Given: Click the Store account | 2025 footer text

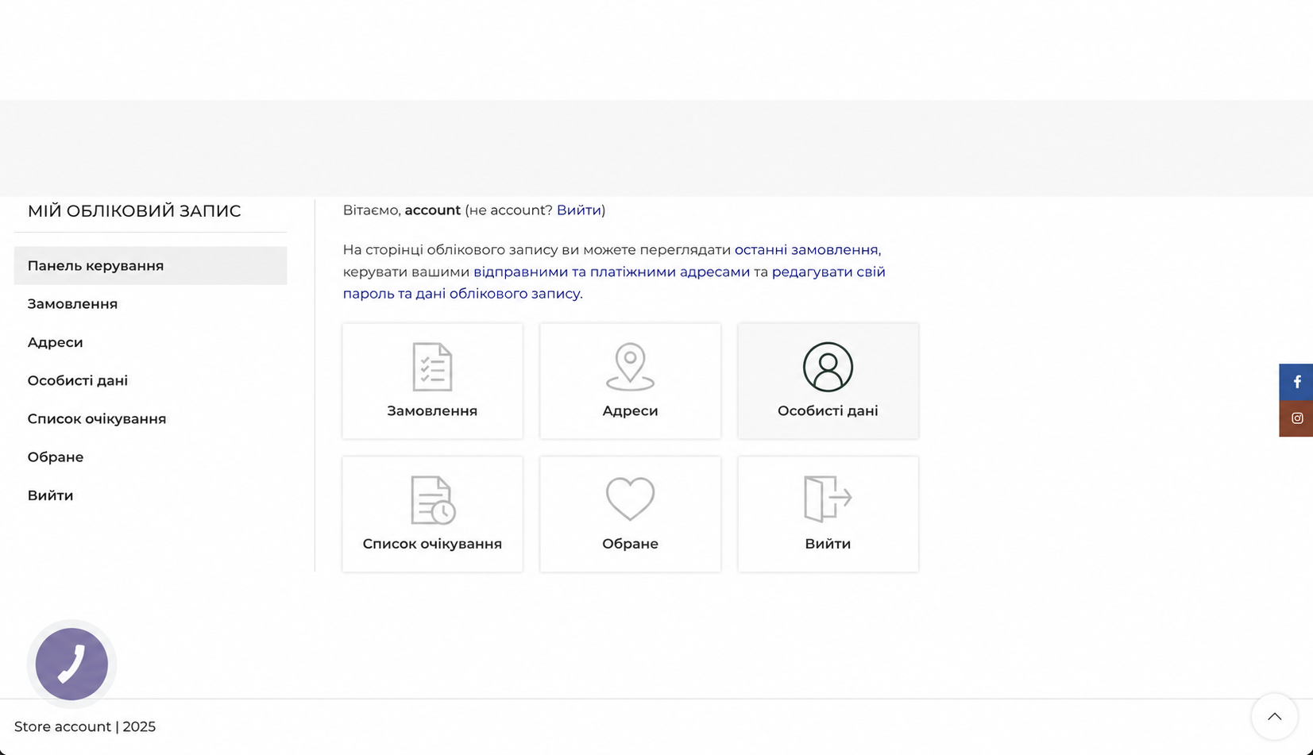Looking at the screenshot, I should [85, 726].
